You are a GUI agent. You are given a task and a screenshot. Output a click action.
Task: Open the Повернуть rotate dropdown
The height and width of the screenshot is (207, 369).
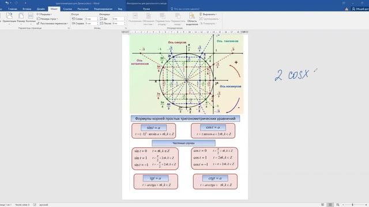tap(208, 24)
